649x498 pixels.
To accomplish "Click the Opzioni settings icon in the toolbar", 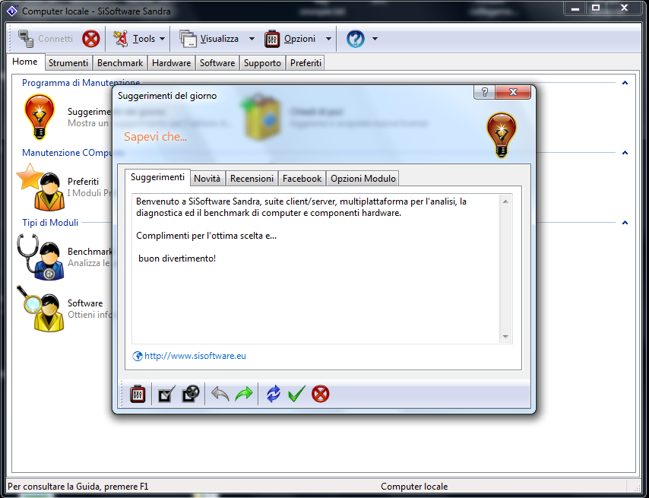I will tap(272, 39).
